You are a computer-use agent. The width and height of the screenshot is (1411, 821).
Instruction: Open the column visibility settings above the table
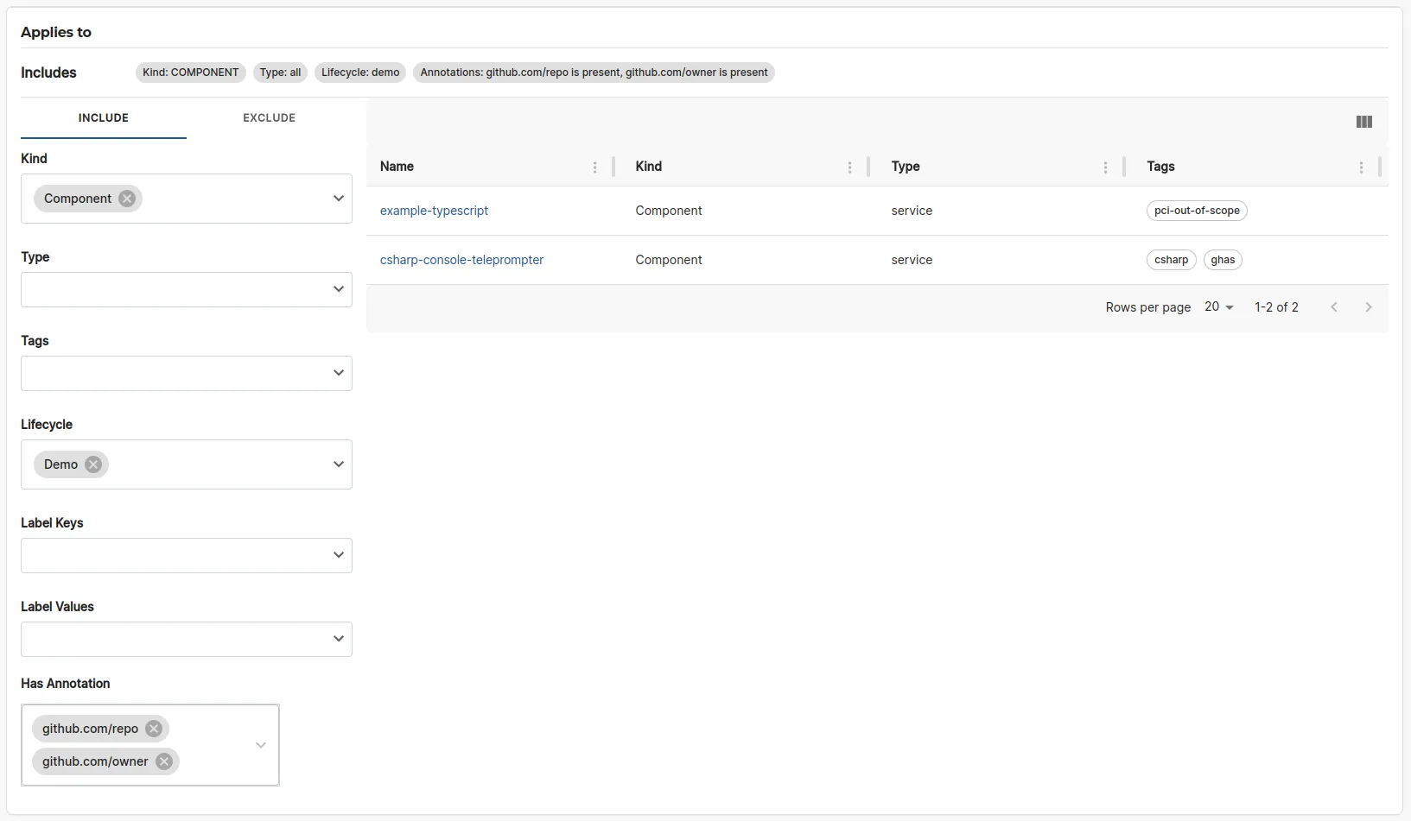pyautogui.click(x=1363, y=122)
